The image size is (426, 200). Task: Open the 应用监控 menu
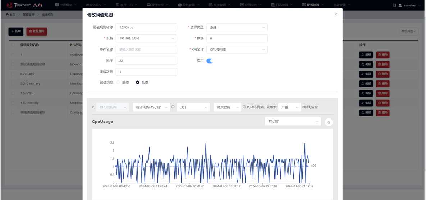point(251,5)
